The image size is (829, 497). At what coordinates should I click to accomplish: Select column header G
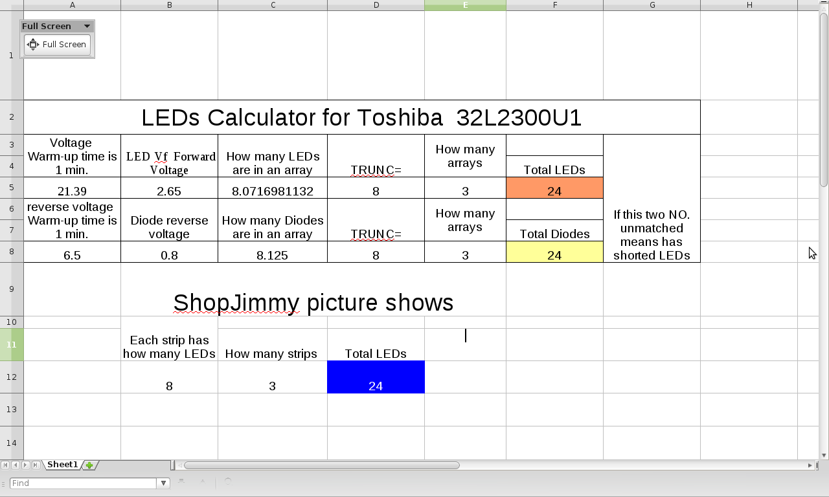pos(652,5)
